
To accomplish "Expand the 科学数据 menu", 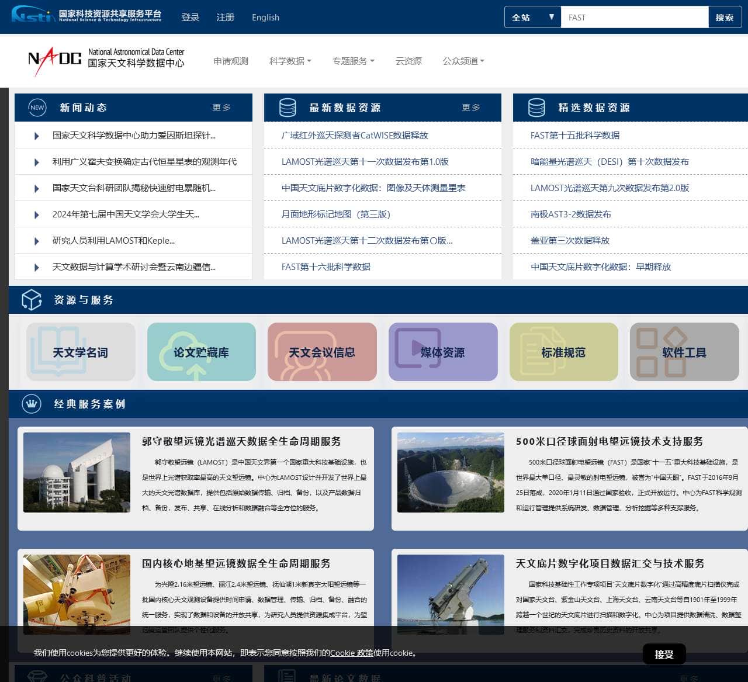I will click(x=290, y=61).
